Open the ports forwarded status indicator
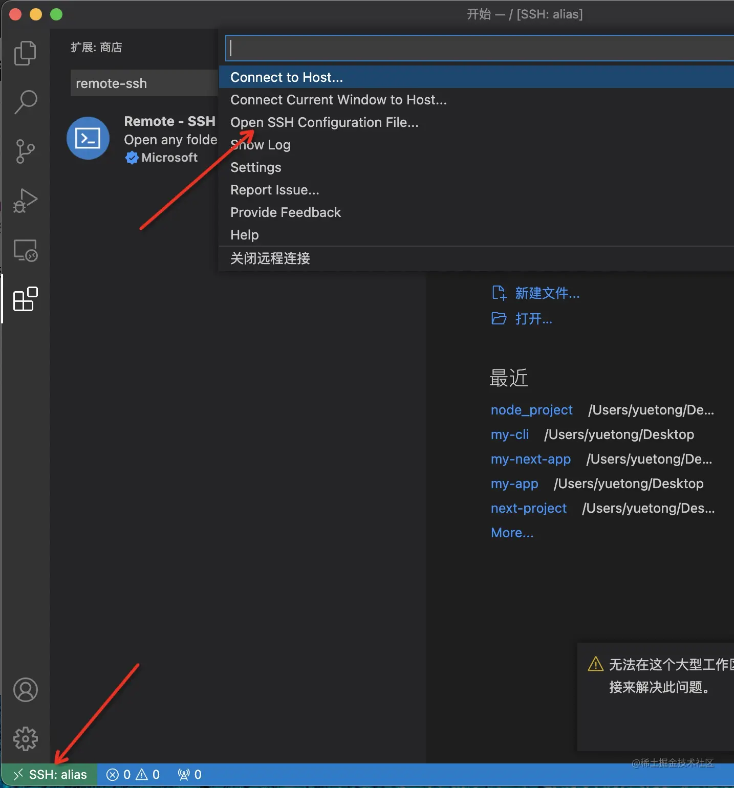 point(189,775)
